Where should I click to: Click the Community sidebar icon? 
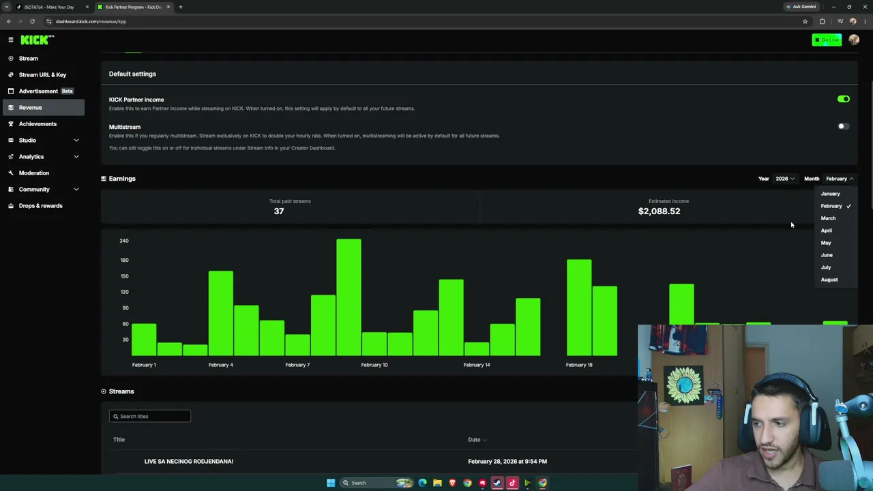click(x=11, y=190)
